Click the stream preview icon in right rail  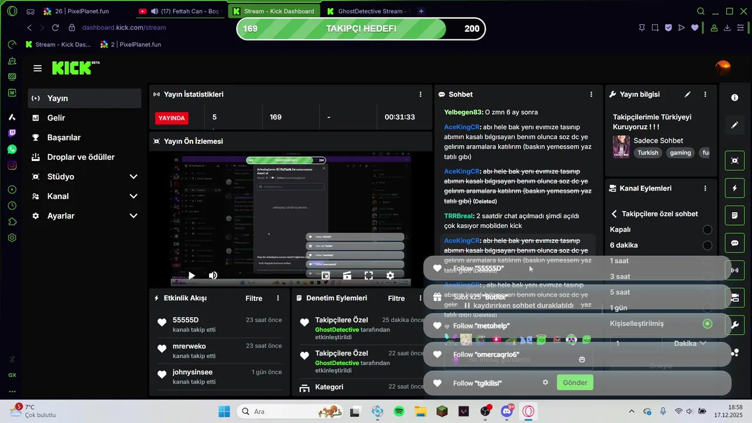[x=734, y=160]
